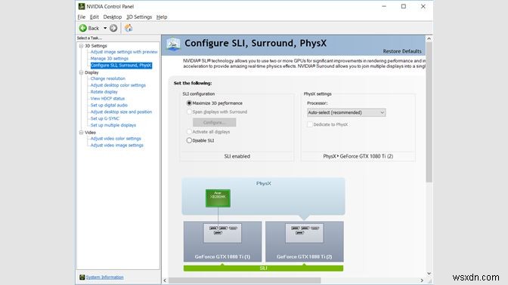Open Set up digital audio
508x285 pixels.
(109, 106)
